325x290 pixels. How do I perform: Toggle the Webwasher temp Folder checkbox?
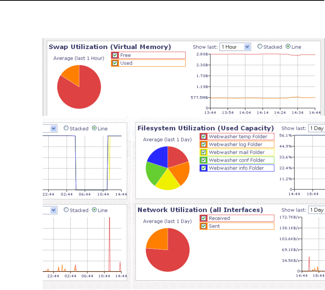point(204,137)
